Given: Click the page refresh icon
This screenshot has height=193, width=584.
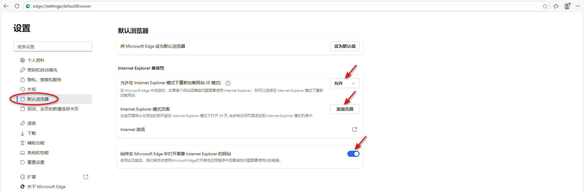Looking at the screenshot, I should 17,6.
